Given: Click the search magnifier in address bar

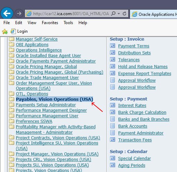Looking at the screenshot, I should tap(113, 13).
